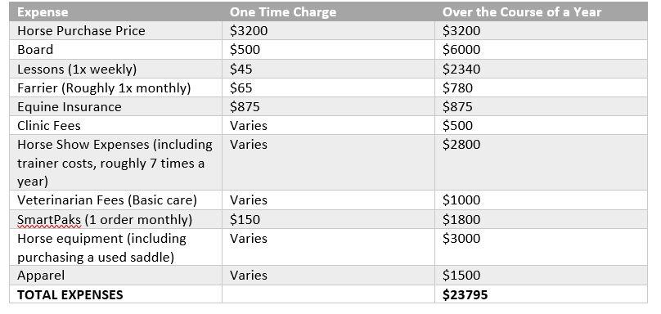The width and height of the screenshot is (661, 314).
Task: Select the Clinic Fees Varies cell
Action: click(328, 126)
